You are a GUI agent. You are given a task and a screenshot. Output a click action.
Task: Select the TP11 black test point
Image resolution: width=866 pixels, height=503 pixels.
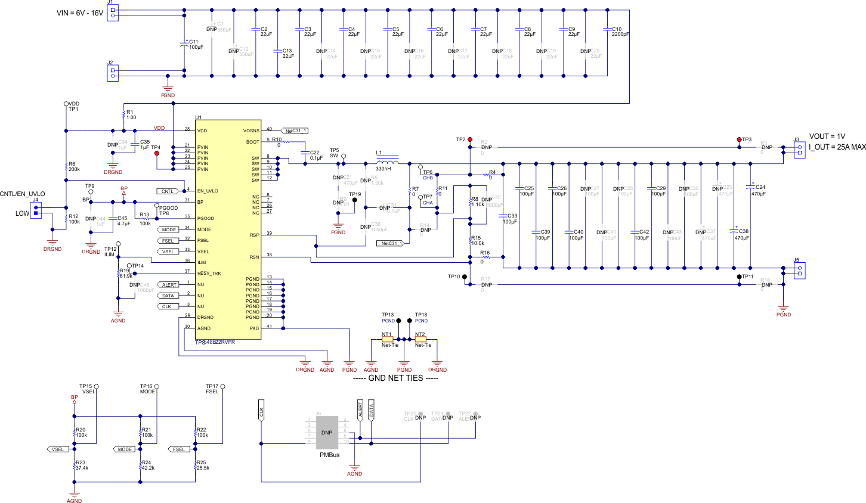coord(739,277)
